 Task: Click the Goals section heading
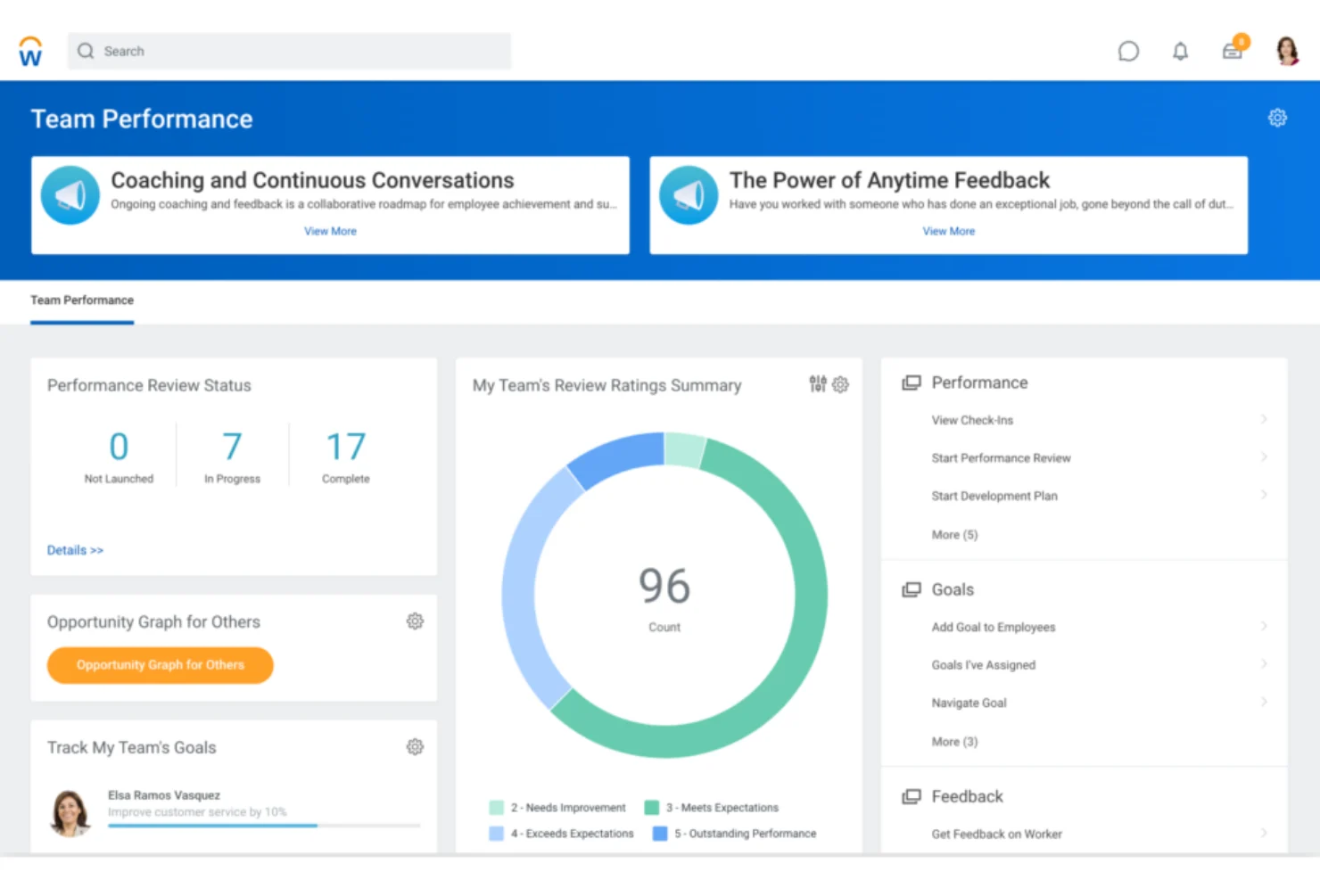(x=953, y=589)
